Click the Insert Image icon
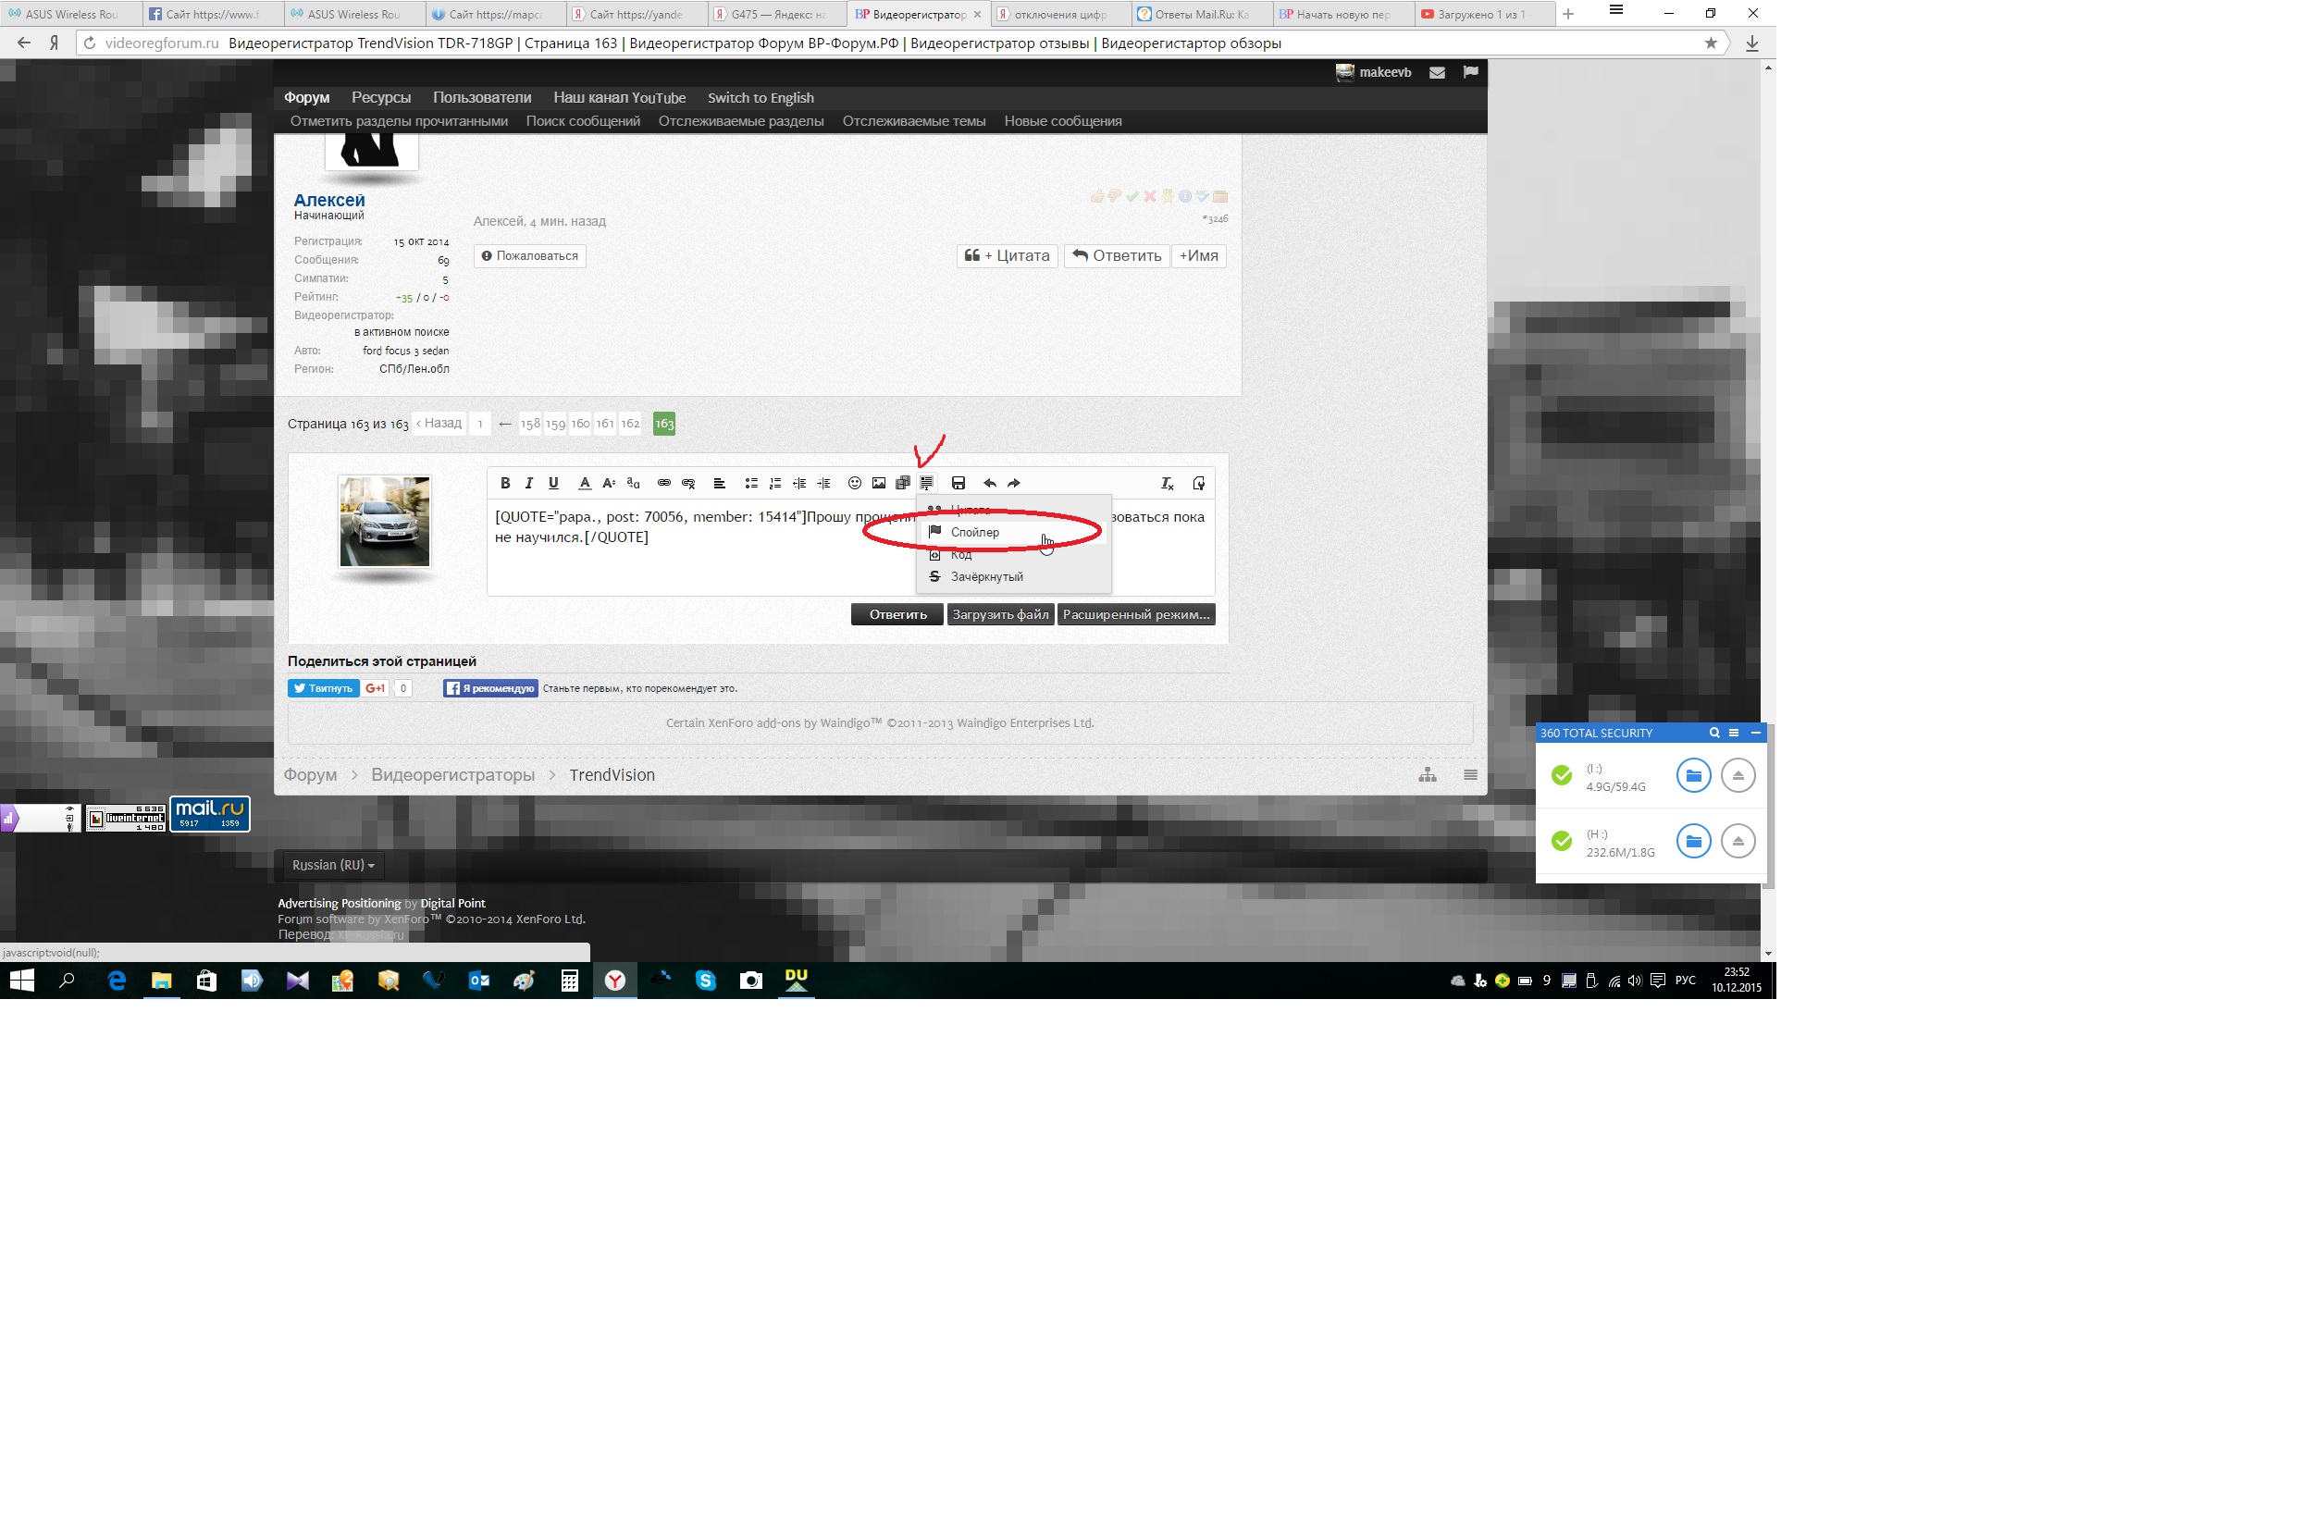 coord(881,483)
